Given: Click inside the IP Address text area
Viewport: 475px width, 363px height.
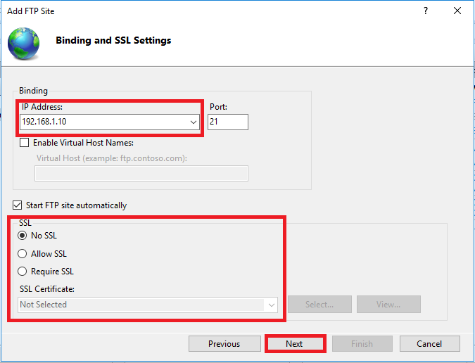Looking at the screenshot, I should click(105, 122).
